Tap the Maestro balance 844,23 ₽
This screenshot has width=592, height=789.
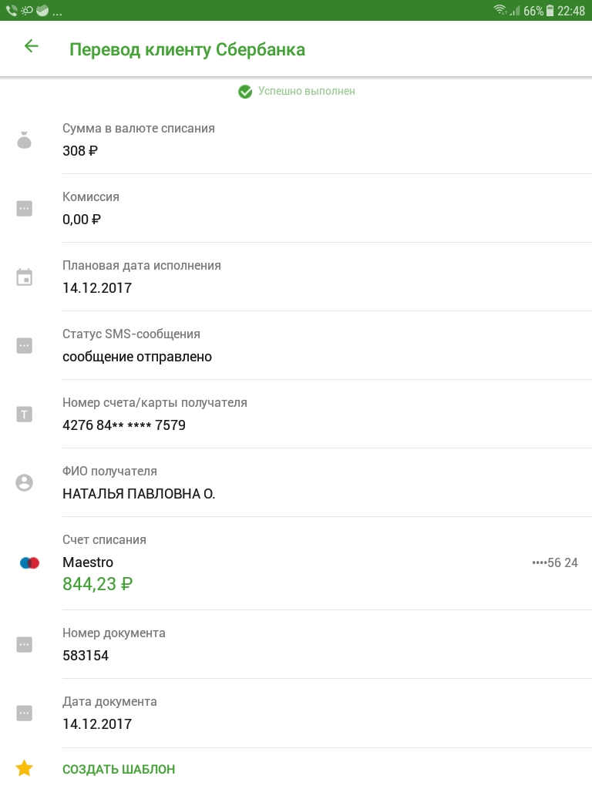tap(97, 584)
